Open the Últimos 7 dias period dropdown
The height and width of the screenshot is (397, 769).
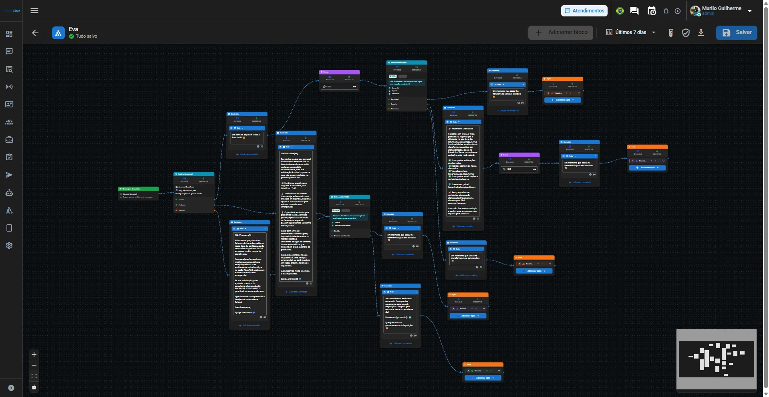631,32
